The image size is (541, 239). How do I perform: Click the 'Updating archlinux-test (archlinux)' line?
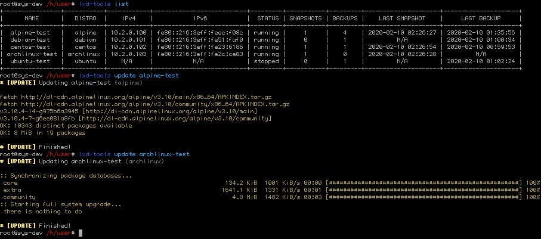coord(101,162)
